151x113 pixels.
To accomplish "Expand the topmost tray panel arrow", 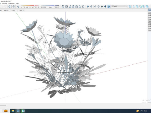I will coord(149,13).
